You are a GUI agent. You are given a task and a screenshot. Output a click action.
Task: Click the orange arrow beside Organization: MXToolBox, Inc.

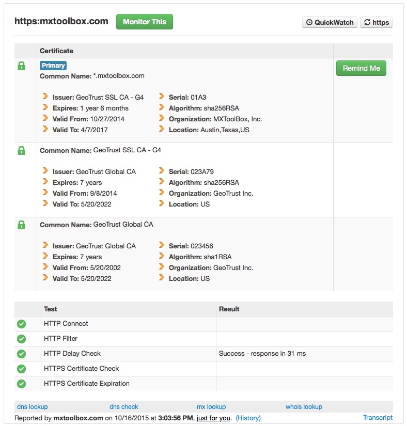[x=162, y=118]
